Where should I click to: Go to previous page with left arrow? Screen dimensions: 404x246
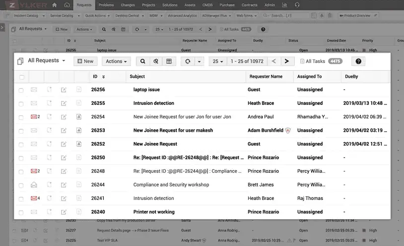point(273,61)
